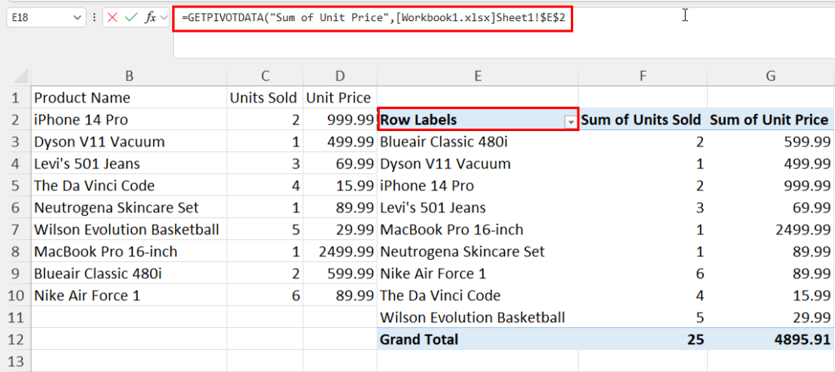Click the iPhone 14 Pro cell in column B
Screen dimensions: 835x372
click(x=129, y=120)
